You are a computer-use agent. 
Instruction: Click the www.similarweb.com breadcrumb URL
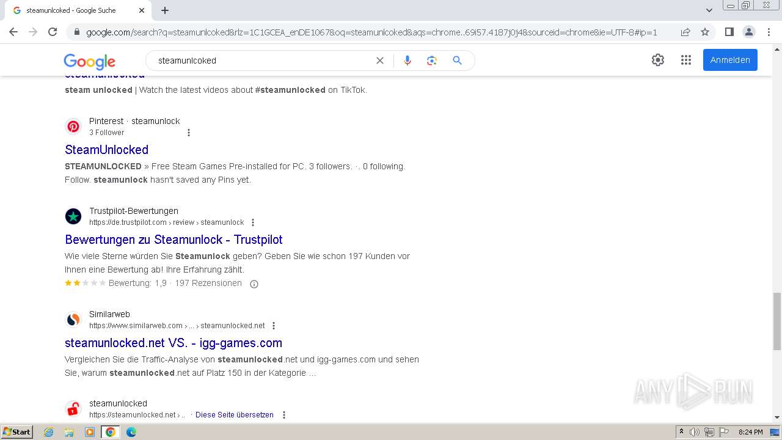(x=177, y=326)
